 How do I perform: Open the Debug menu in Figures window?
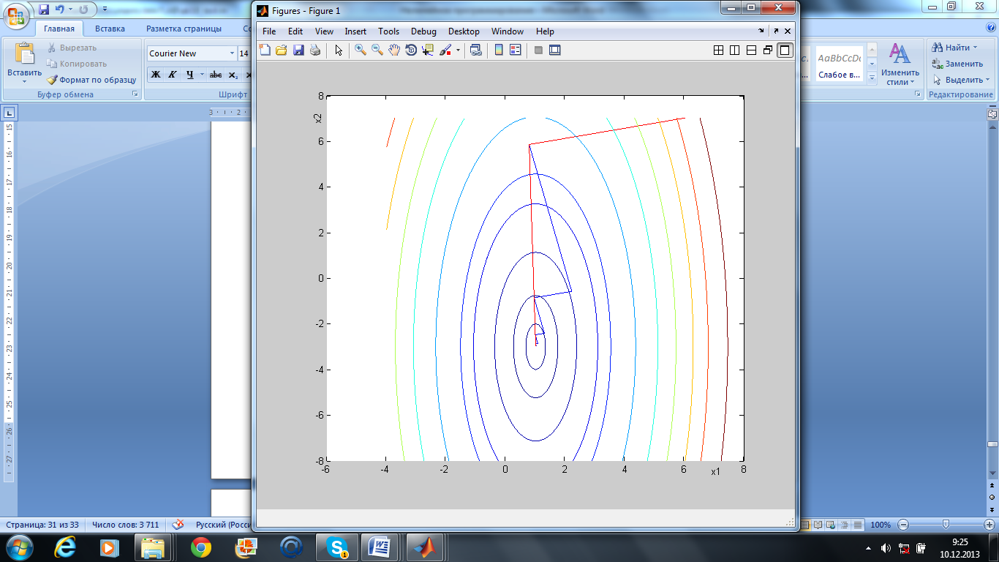click(423, 31)
